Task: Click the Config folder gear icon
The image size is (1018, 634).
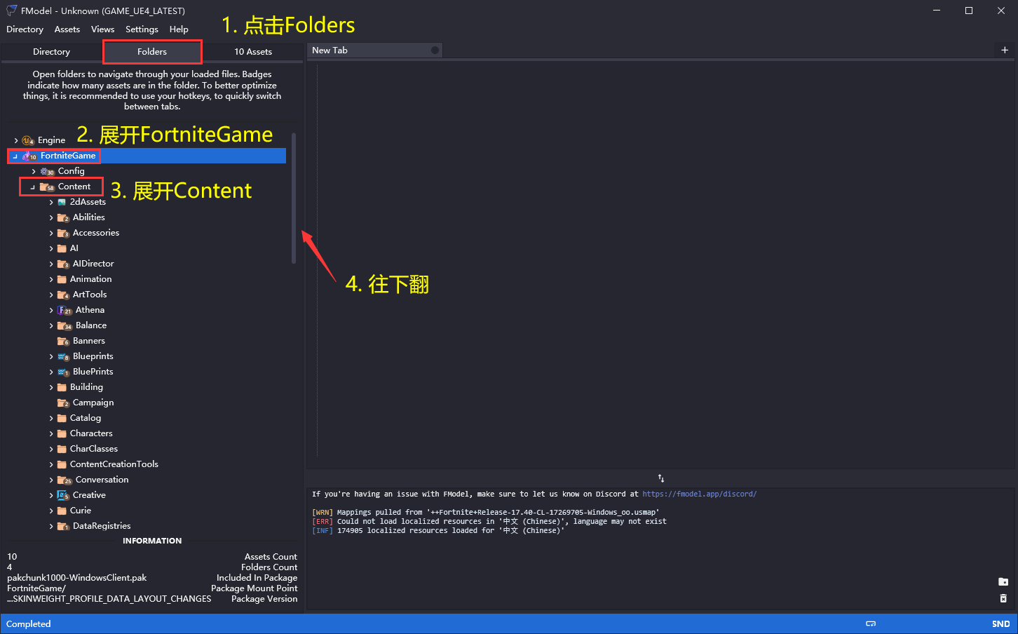Action: point(47,171)
